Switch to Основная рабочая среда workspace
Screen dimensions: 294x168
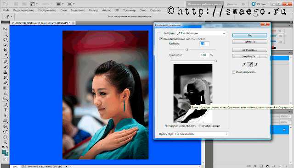coord(205,4)
